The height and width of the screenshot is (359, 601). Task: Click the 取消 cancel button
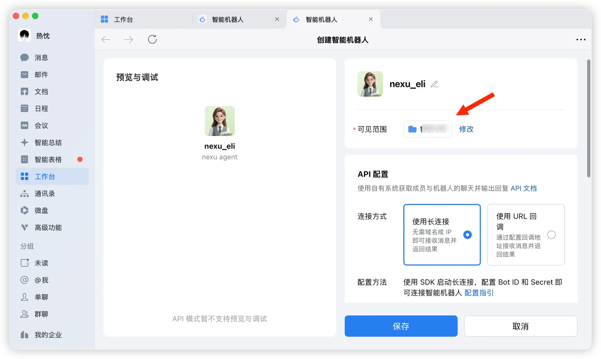520,326
